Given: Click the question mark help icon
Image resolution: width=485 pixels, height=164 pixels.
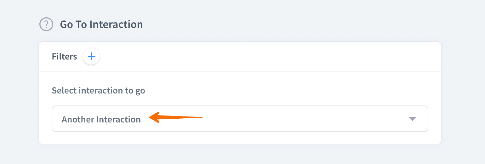Looking at the screenshot, I should coord(46,24).
